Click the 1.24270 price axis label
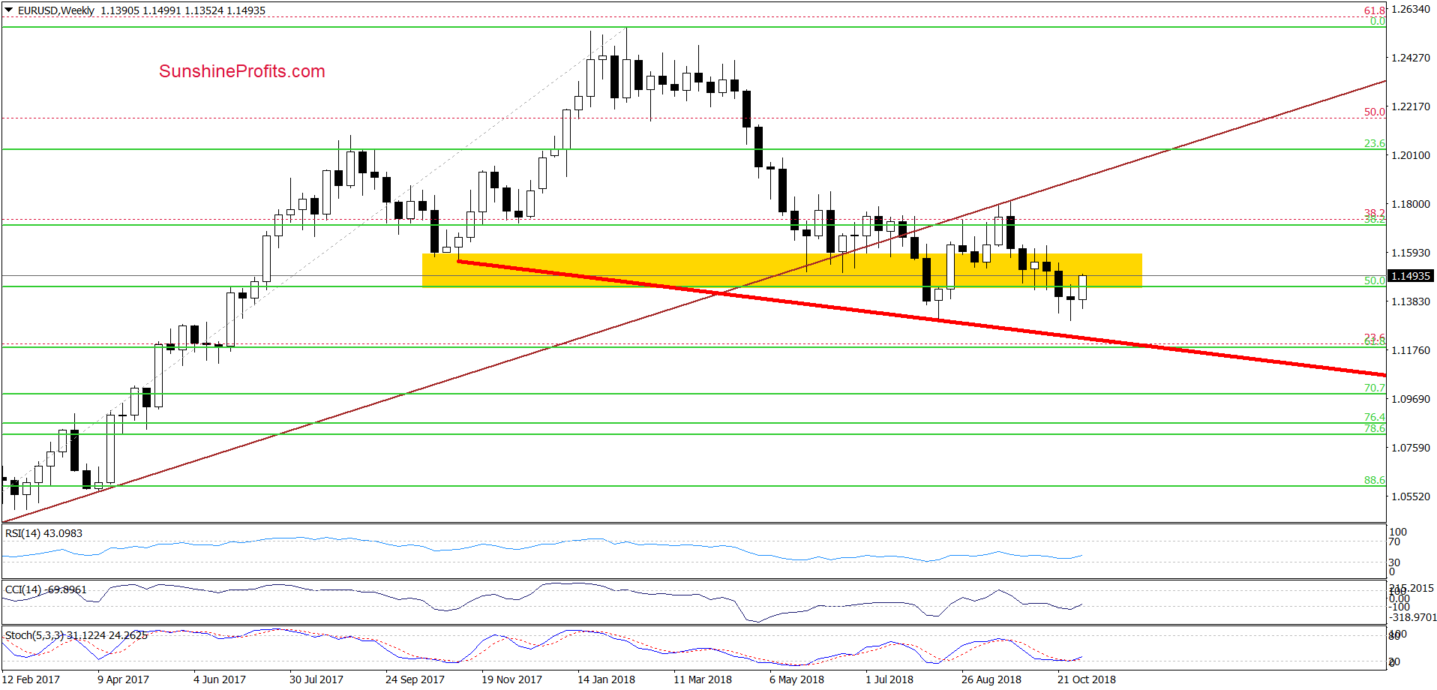The image size is (1437, 690). point(1411,58)
